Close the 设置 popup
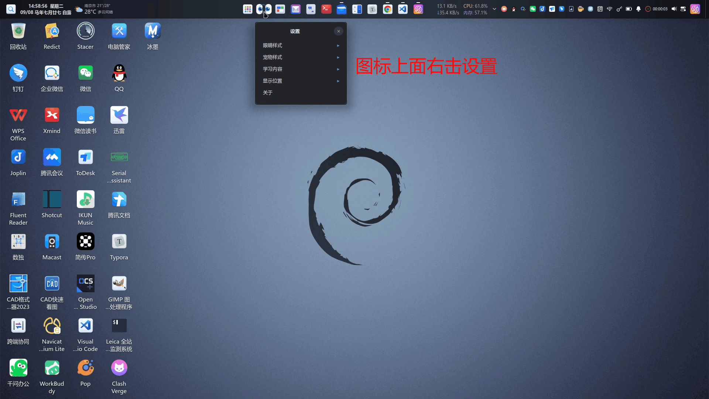This screenshot has width=709, height=399. pos(339,31)
